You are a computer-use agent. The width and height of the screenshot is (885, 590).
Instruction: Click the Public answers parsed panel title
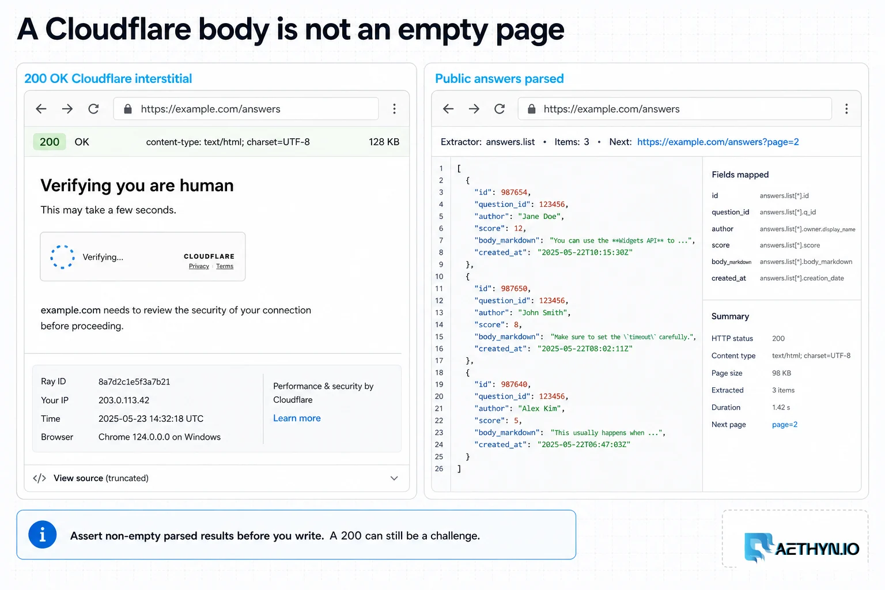pos(499,78)
